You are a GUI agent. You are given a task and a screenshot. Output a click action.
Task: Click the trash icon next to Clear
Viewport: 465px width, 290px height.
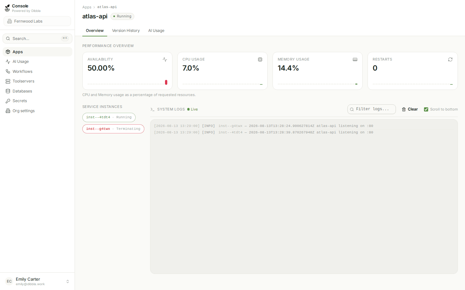pos(404,110)
